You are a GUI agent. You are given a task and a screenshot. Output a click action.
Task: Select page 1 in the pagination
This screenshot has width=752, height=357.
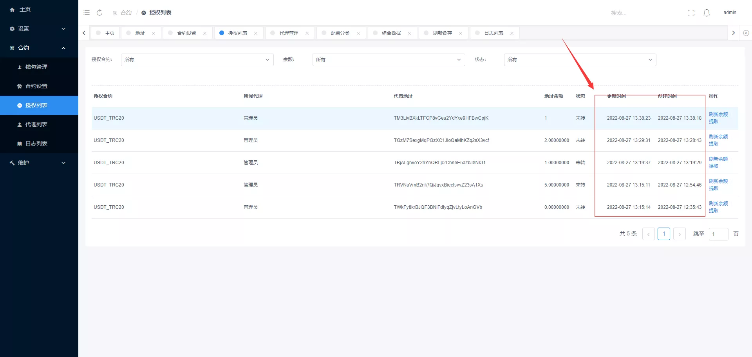(x=663, y=233)
